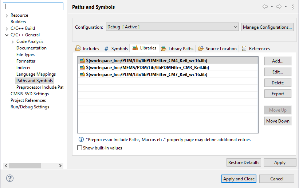Select Preprocessor Include Paths tree item

point(40,87)
